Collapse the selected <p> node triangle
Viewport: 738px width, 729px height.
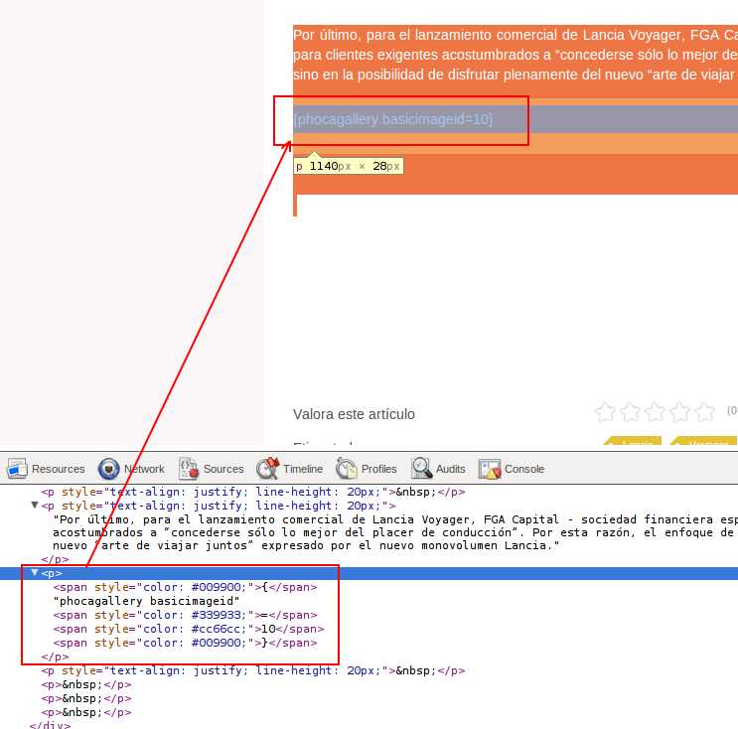pyautogui.click(x=35, y=573)
